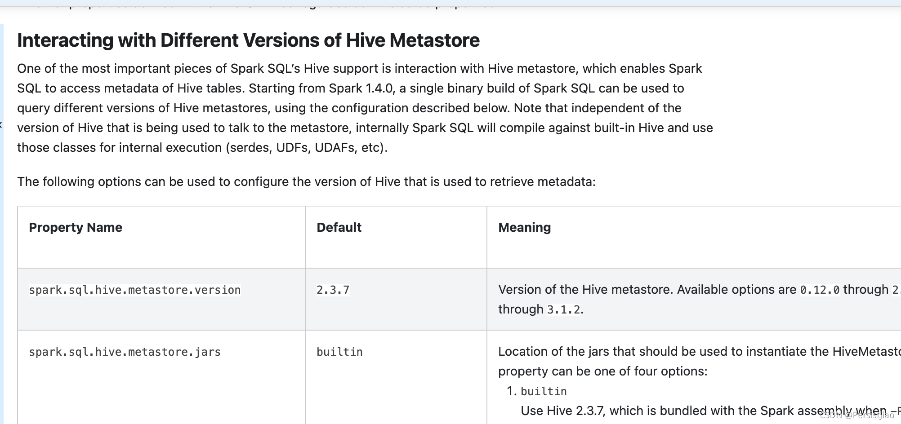Click the 0.12.0 version code text
Image resolution: width=901 pixels, height=424 pixels.
tap(820, 290)
